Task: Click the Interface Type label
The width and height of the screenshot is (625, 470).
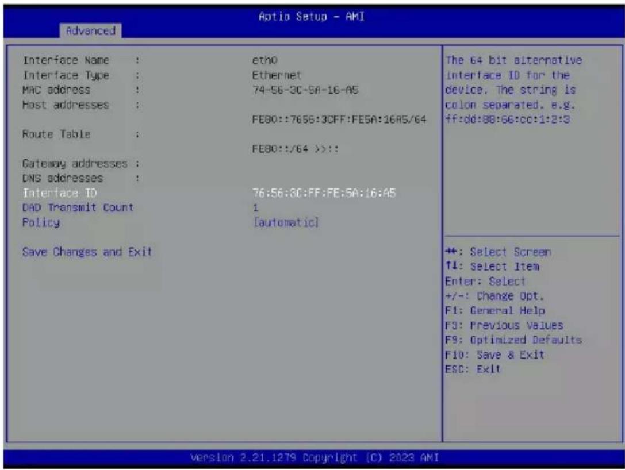Action: pyautogui.click(x=66, y=75)
